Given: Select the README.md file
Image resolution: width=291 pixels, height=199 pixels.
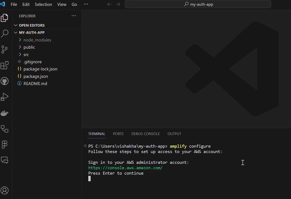Looking at the screenshot, I should pyautogui.click(x=35, y=83).
